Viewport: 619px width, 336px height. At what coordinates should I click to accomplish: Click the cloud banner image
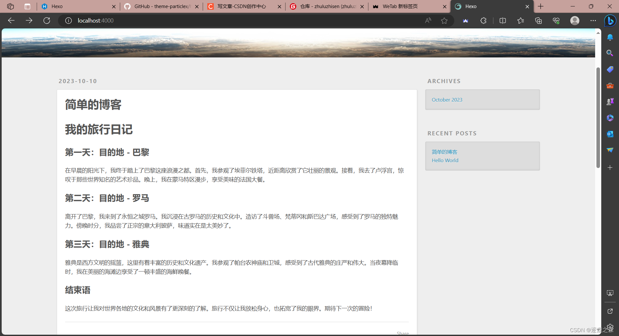(298, 43)
